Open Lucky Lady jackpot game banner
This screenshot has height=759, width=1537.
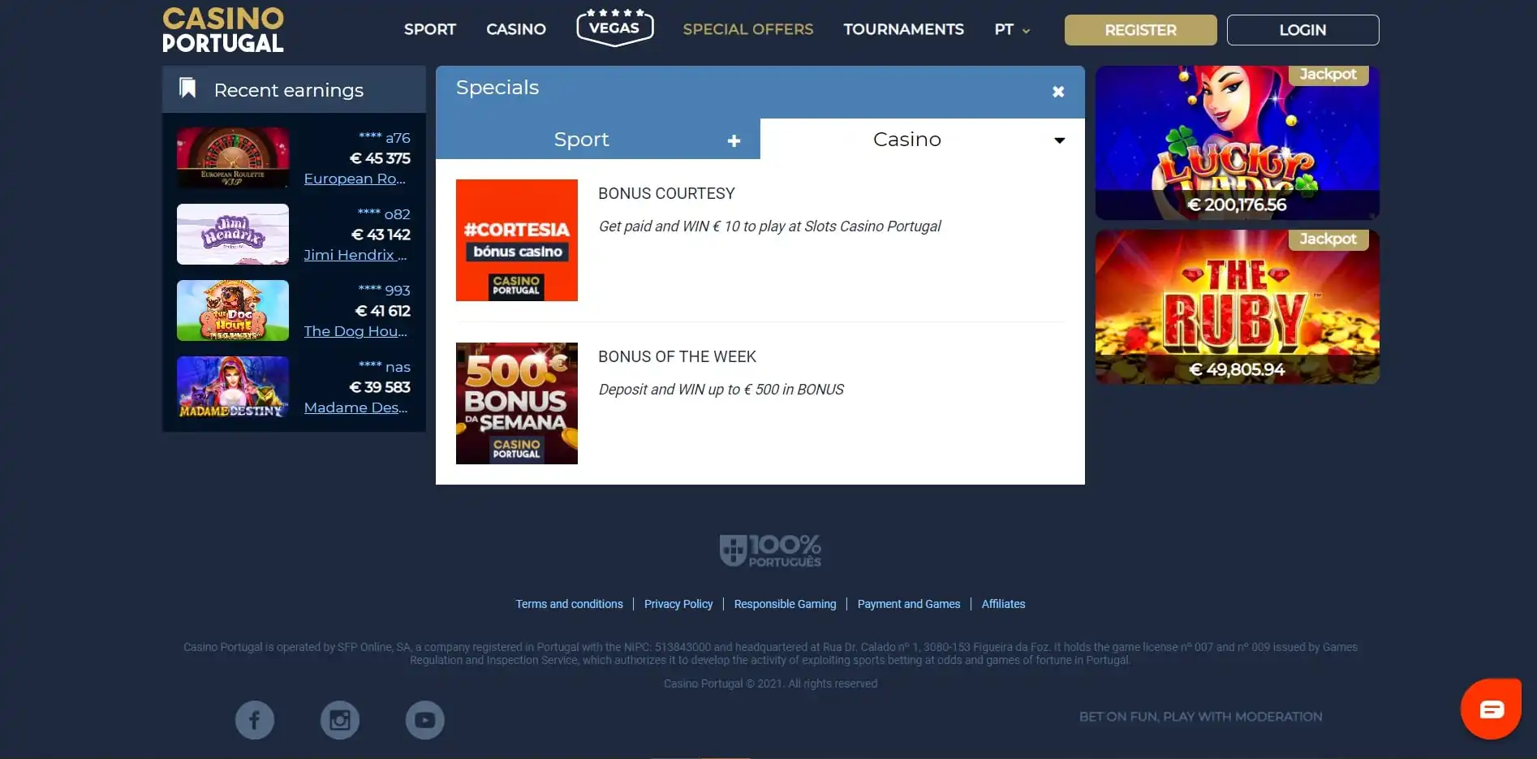[1238, 143]
